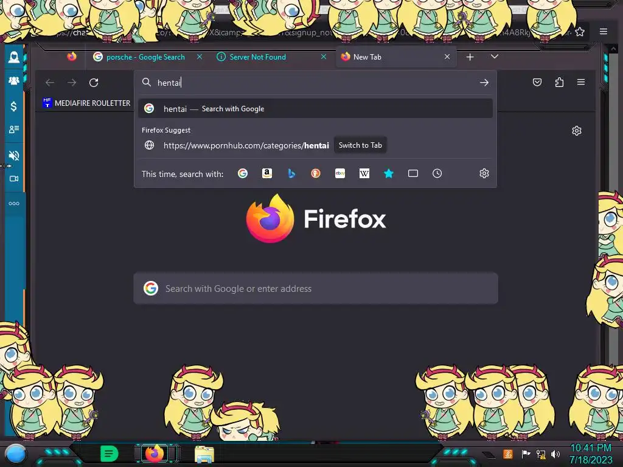Open the outer browser hamburger menu
This screenshot has width=623, height=467.
coord(604,32)
